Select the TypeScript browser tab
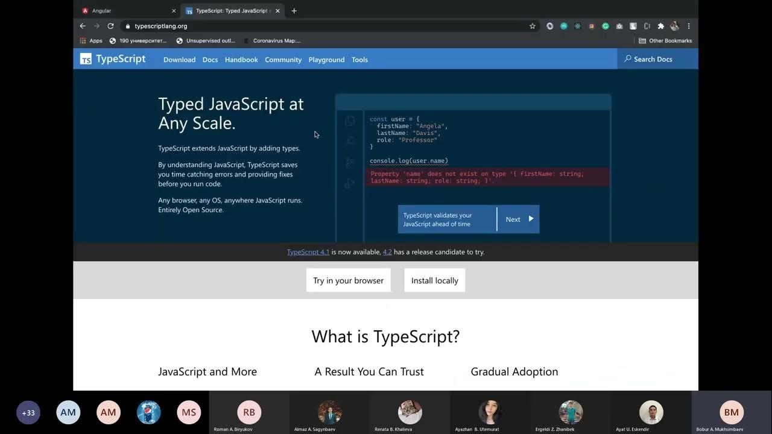 tap(233, 11)
